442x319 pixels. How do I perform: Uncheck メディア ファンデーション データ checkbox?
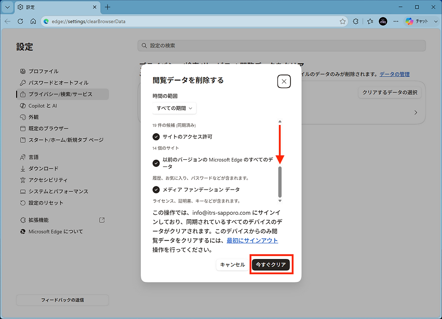click(156, 190)
